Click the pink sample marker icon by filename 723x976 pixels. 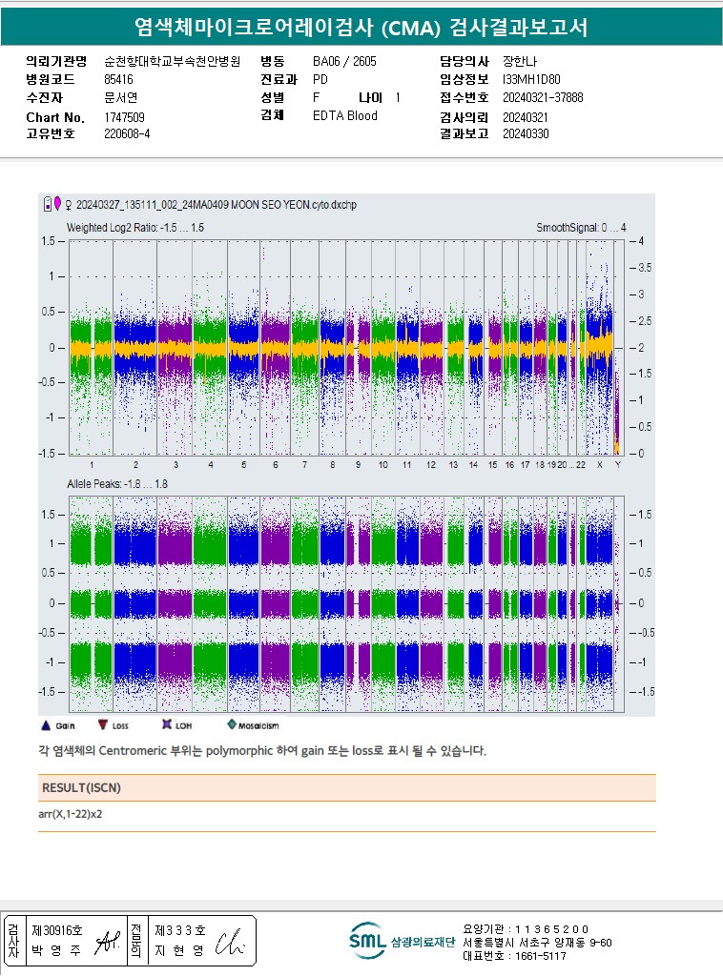57,203
